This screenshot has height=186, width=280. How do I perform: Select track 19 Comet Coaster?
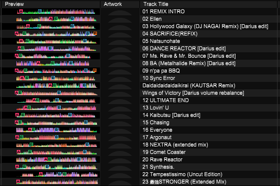point(164,152)
